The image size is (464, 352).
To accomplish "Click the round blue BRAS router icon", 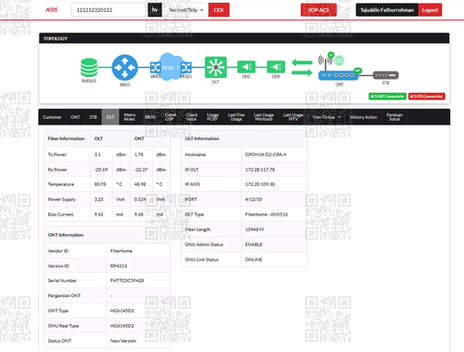I will click(124, 68).
